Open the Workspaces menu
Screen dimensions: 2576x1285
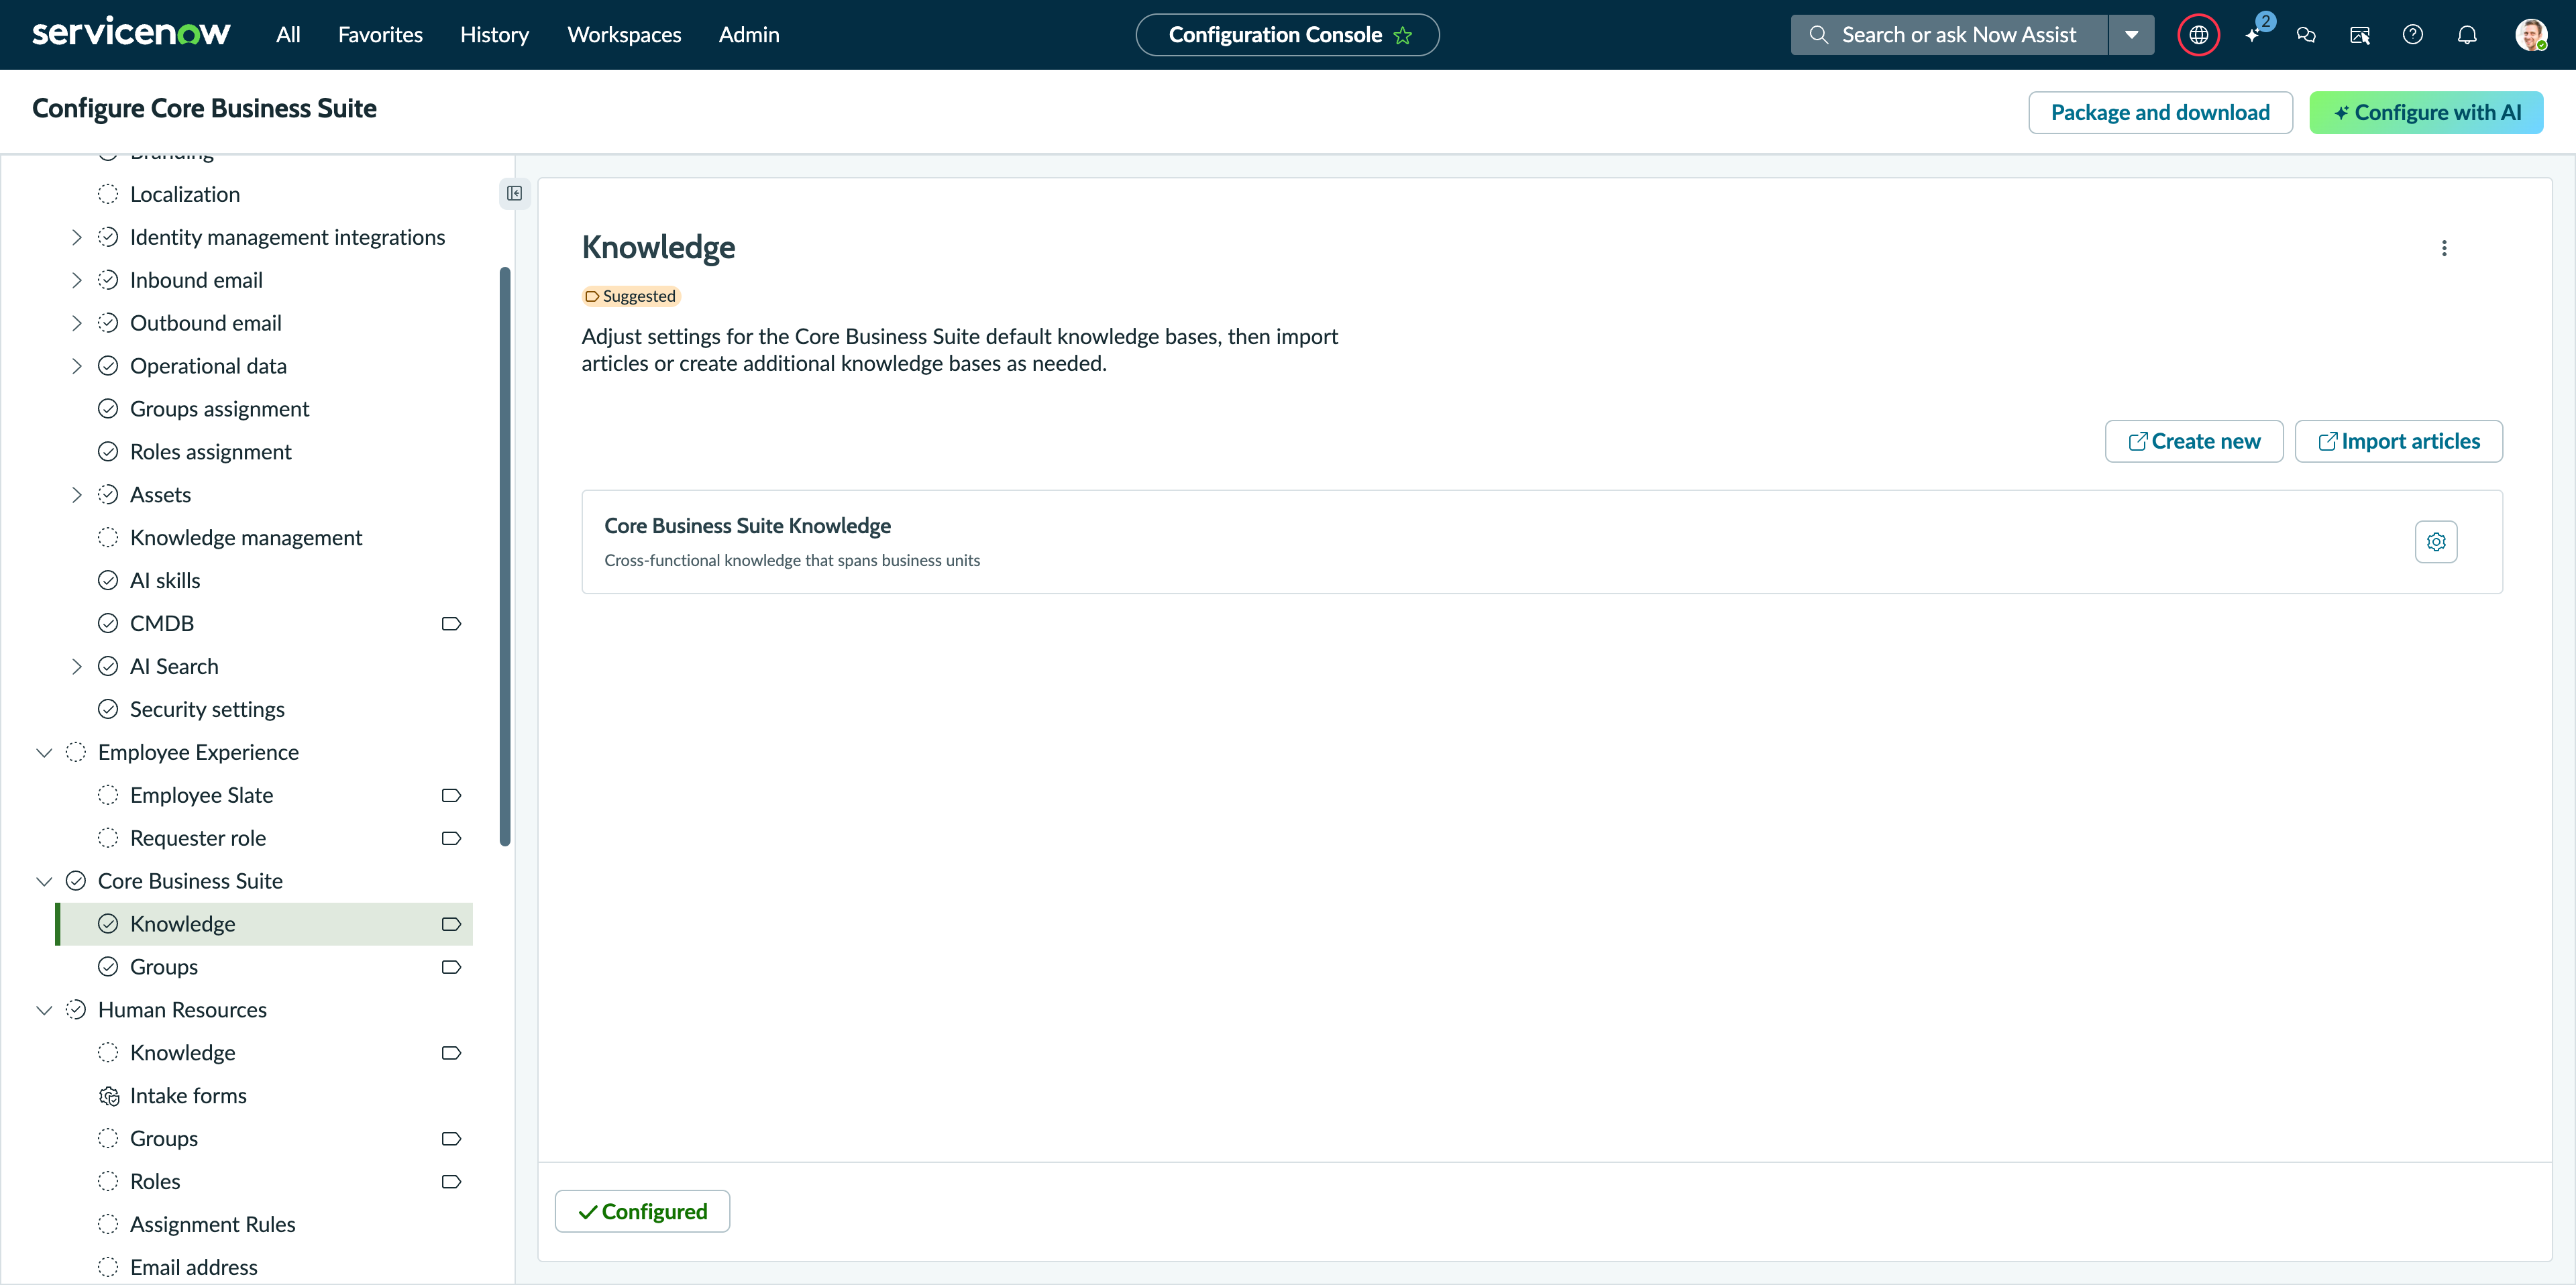(624, 35)
